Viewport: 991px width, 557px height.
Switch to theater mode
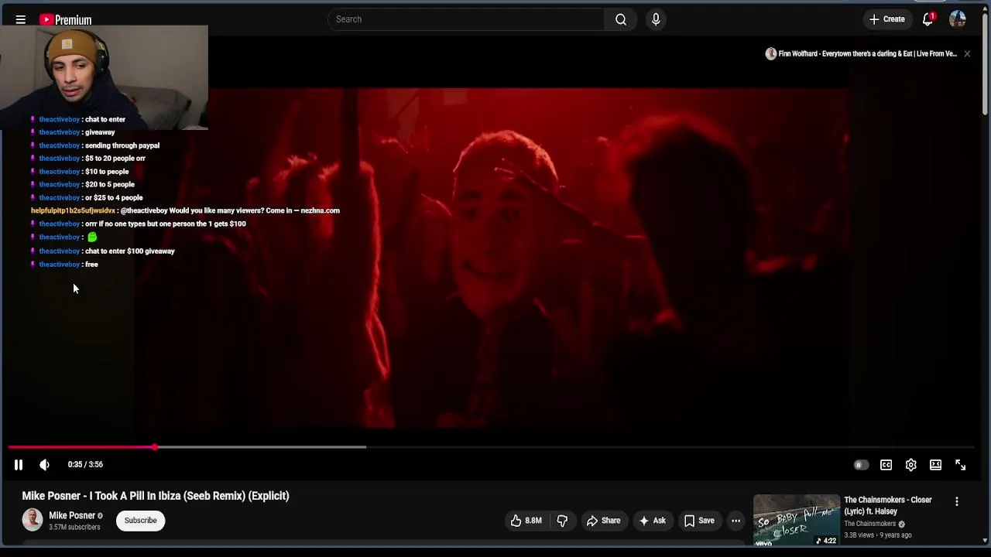coord(935,465)
